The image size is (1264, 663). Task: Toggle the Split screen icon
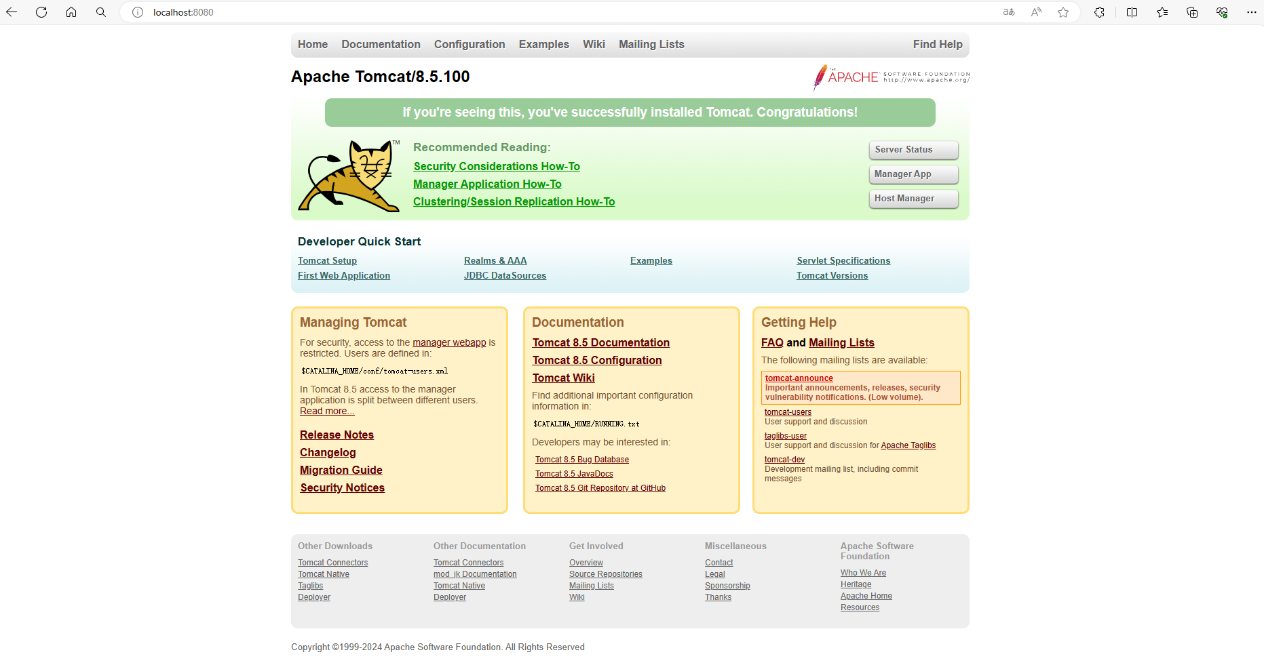[x=1132, y=12]
